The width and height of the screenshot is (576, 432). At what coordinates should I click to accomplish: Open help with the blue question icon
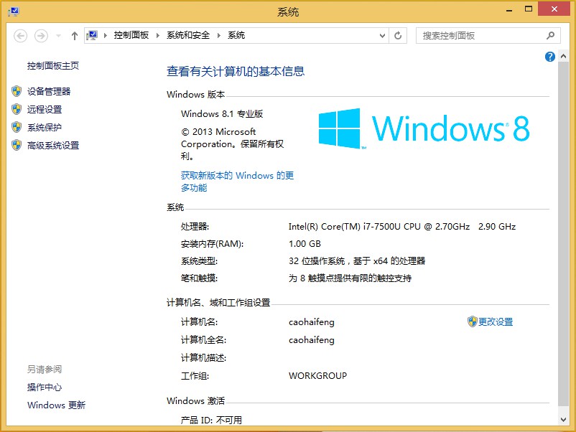click(549, 57)
